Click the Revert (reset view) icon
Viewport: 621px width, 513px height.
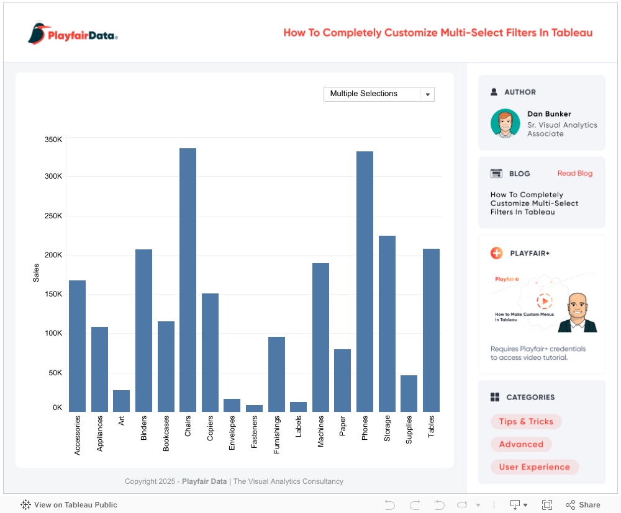coord(439,505)
